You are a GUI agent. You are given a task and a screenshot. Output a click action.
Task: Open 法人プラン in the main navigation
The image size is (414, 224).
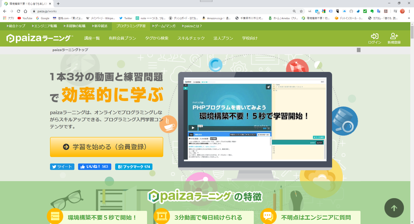(x=223, y=38)
